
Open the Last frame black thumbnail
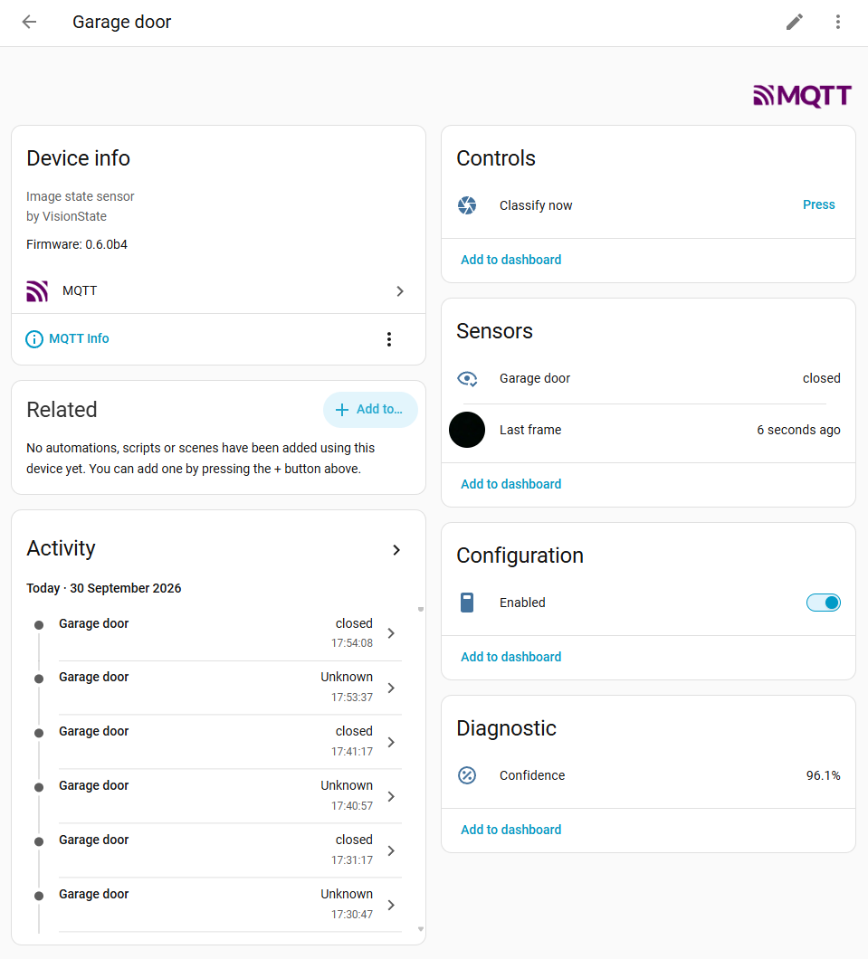tap(467, 430)
